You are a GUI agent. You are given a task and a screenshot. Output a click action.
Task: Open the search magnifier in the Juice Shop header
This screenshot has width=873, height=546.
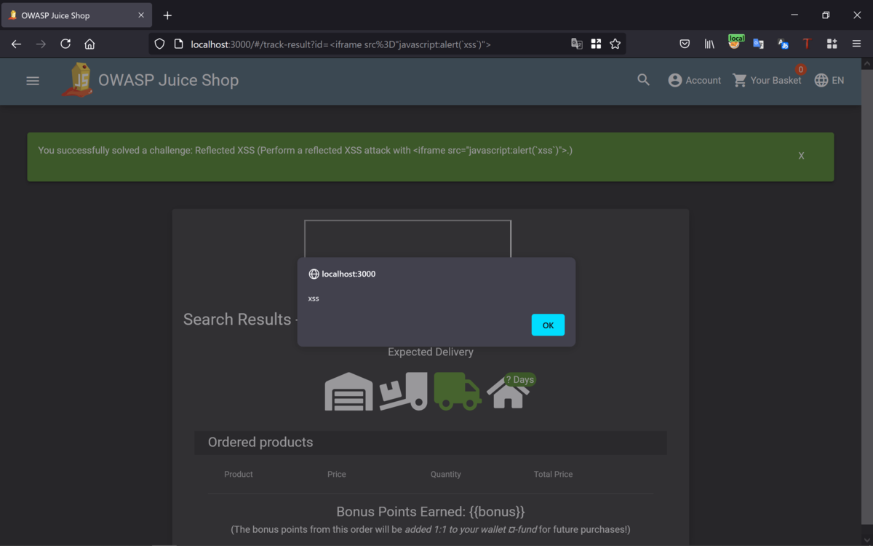click(x=643, y=80)
